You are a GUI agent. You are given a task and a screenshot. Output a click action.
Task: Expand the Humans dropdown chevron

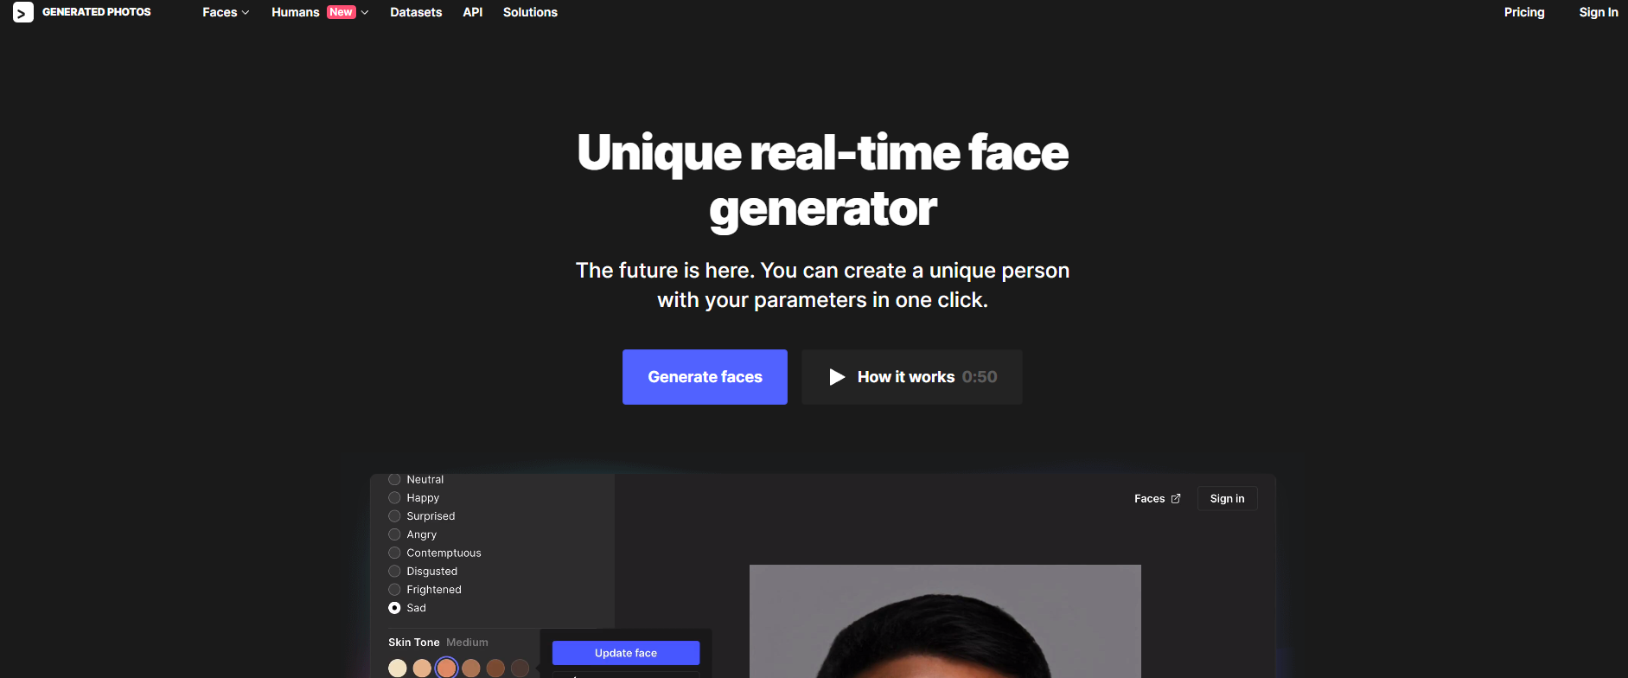[x=365, y=13]
